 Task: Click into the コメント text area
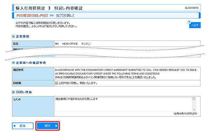coord(124,104)
